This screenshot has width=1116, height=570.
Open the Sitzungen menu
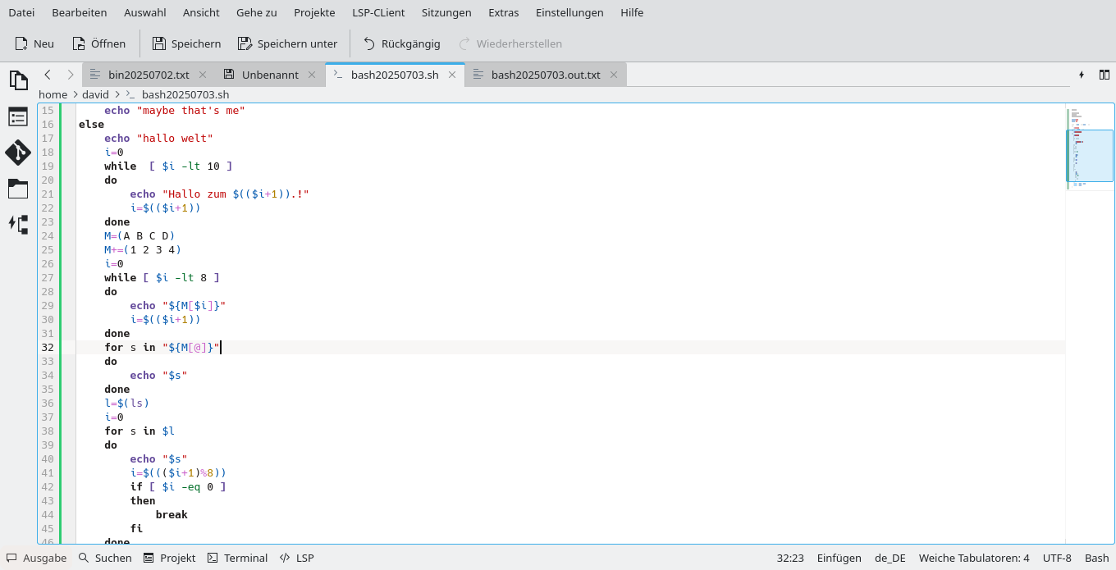pos(446,12)
